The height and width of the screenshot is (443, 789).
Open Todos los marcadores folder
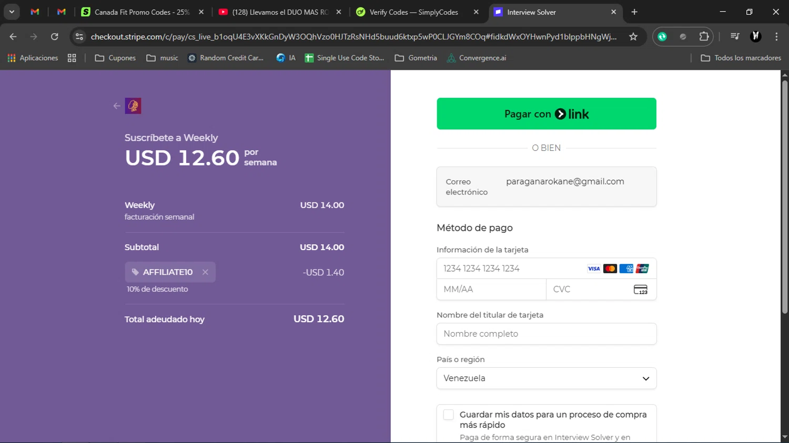tap(741, 58)
